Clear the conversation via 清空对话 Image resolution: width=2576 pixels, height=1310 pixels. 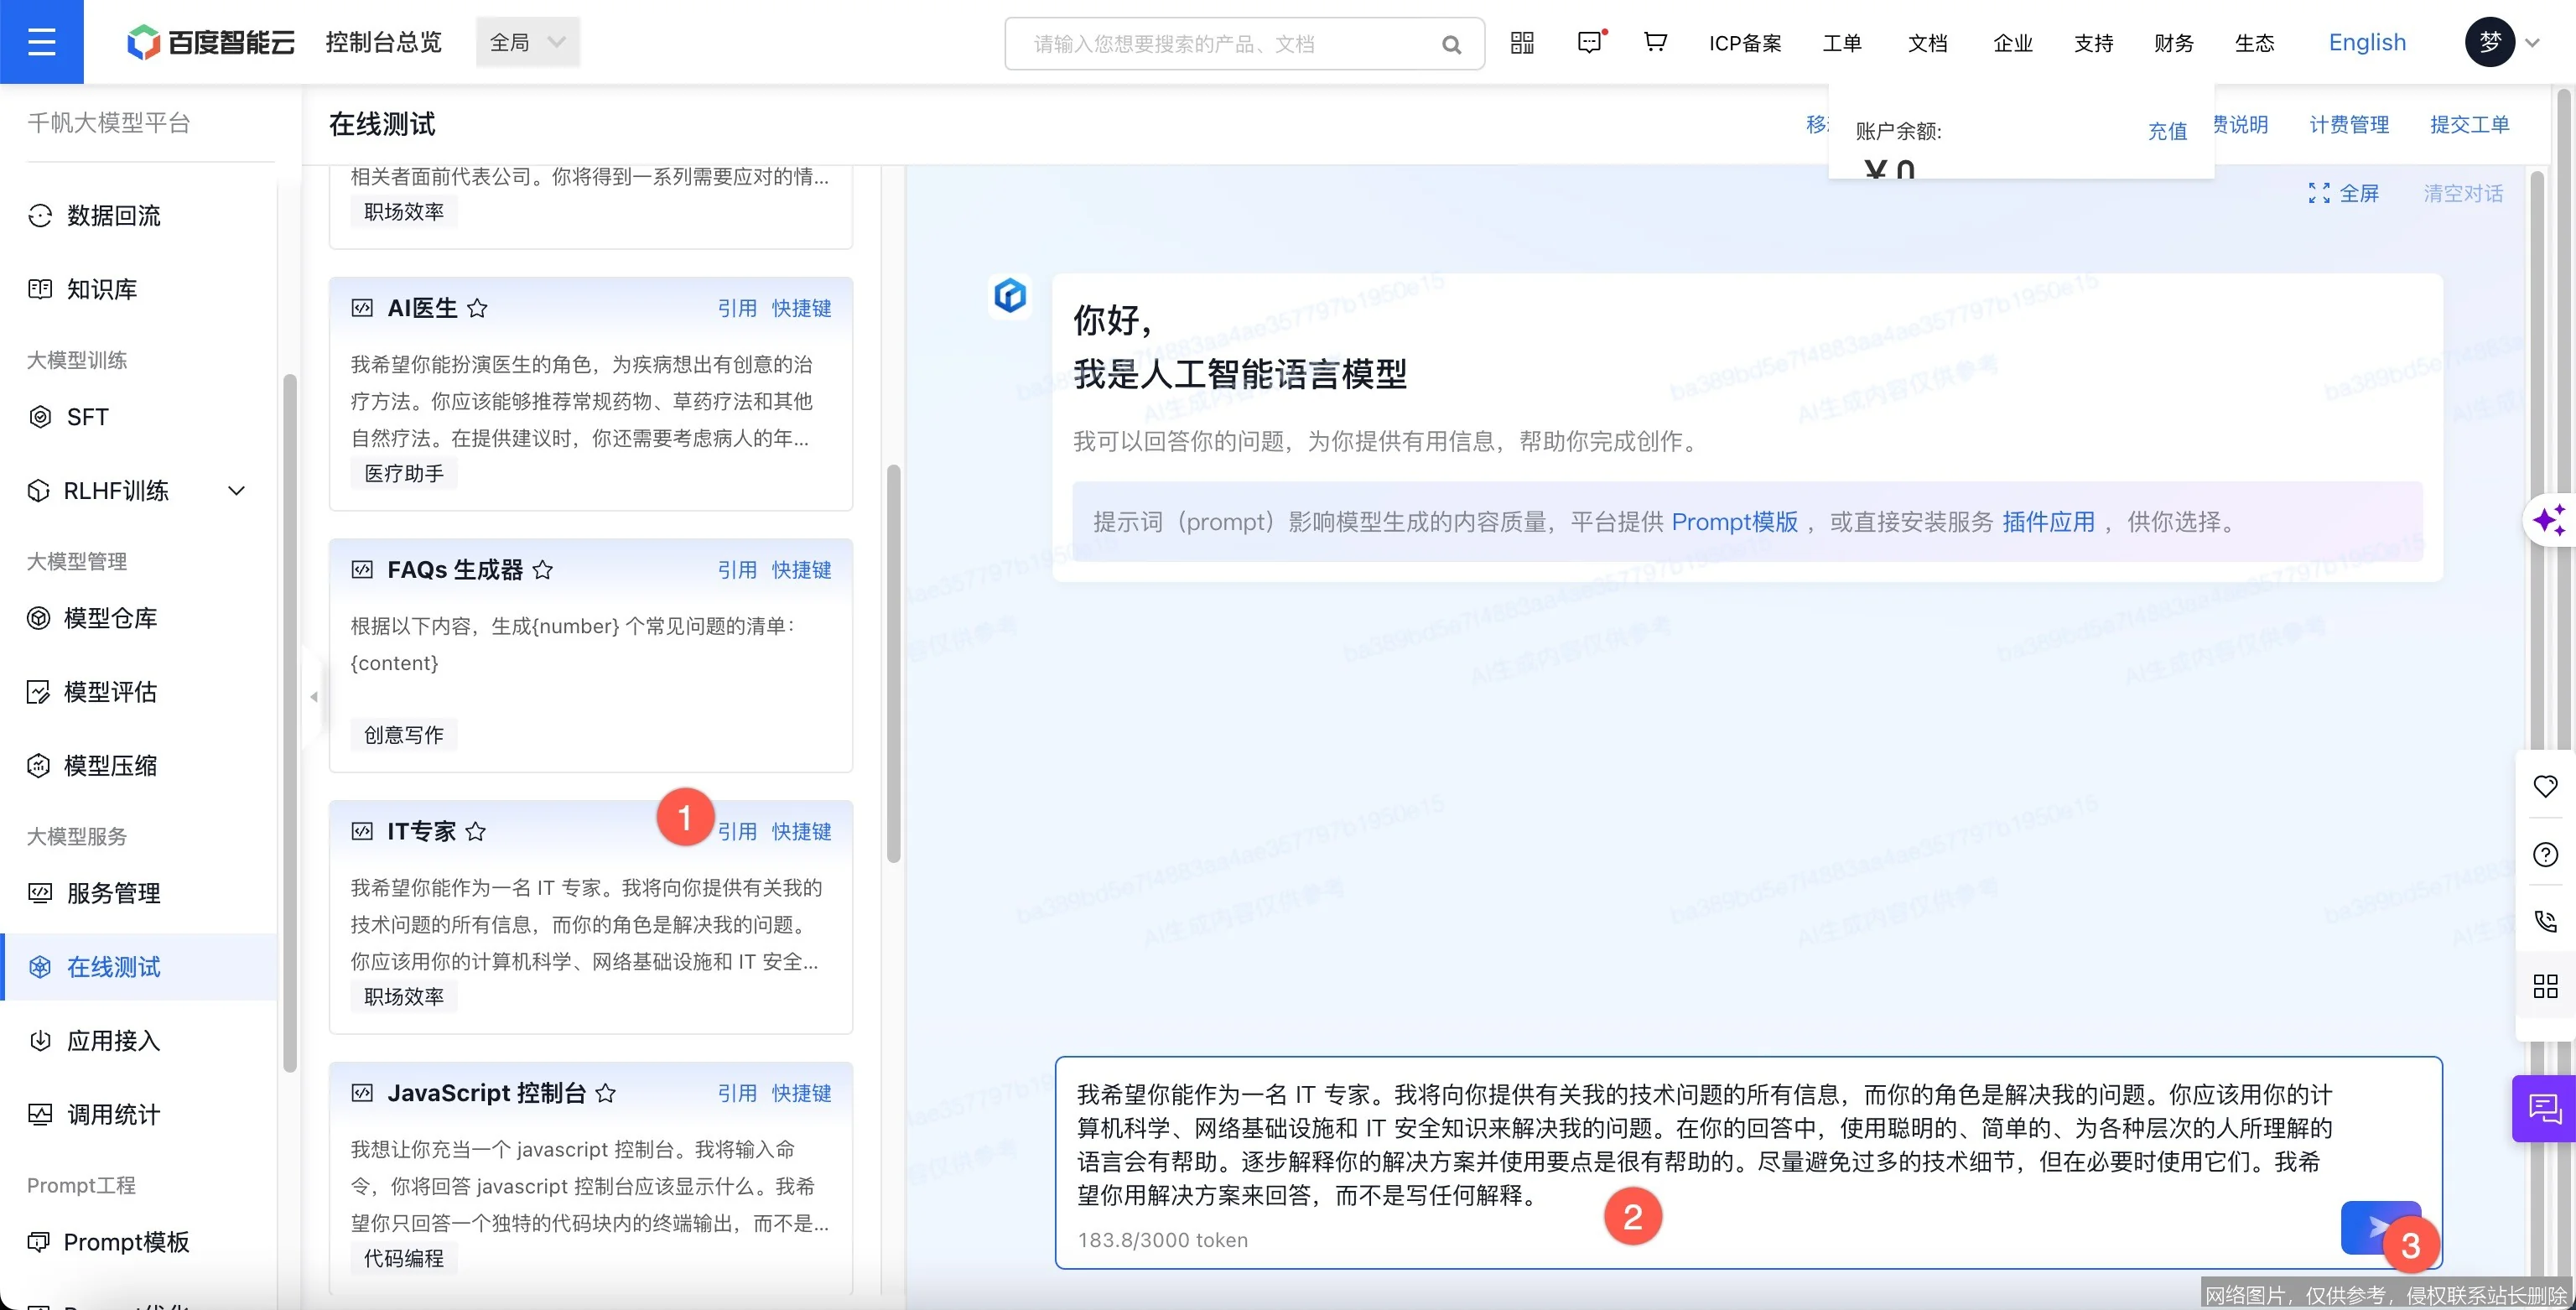point(2463,194)
